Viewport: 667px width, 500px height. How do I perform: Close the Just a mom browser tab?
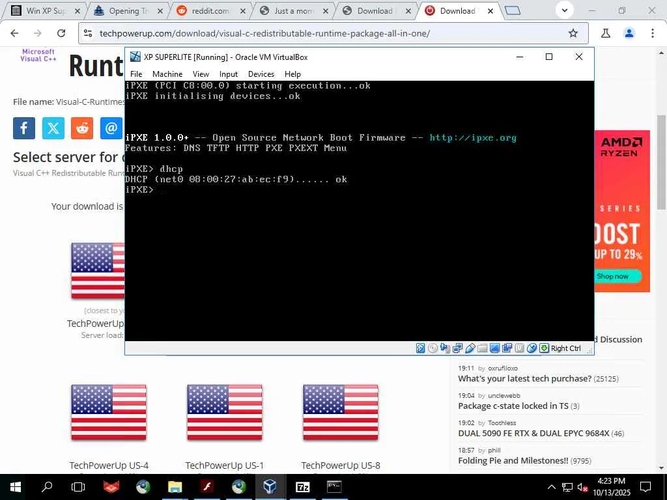tap(326, 11)
